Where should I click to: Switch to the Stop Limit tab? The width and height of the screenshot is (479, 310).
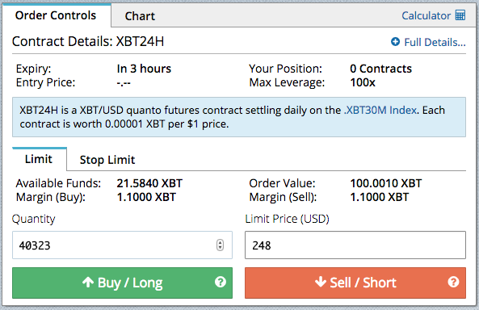tap(107, 160)
